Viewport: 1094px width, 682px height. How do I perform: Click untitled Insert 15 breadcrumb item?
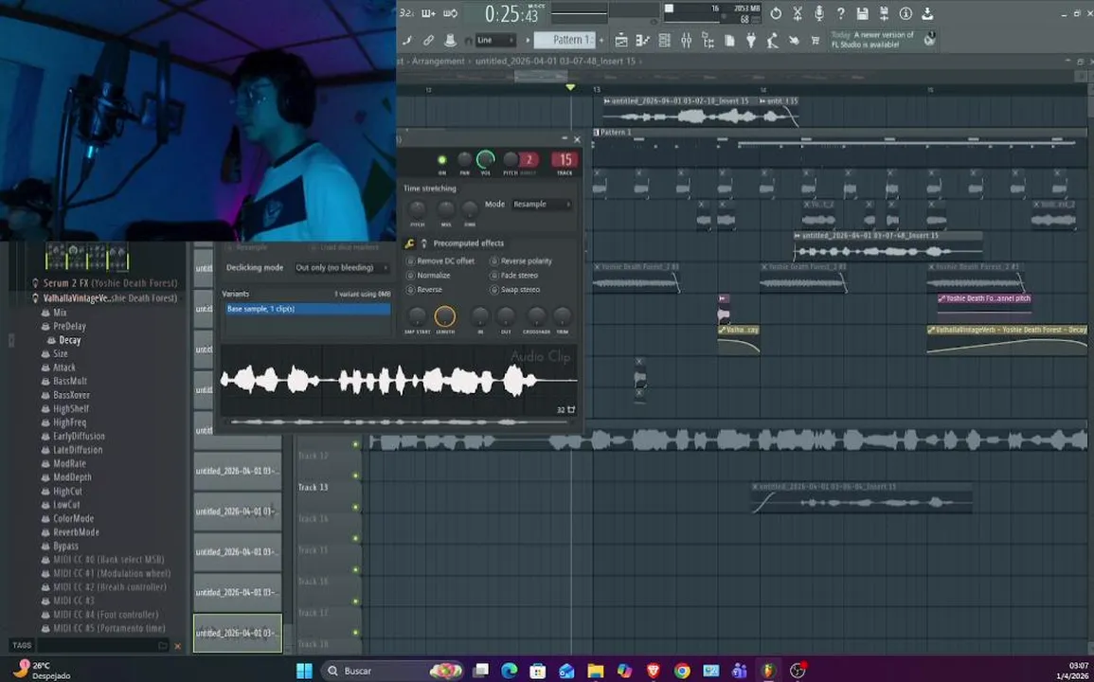click(x=555, y=62)
